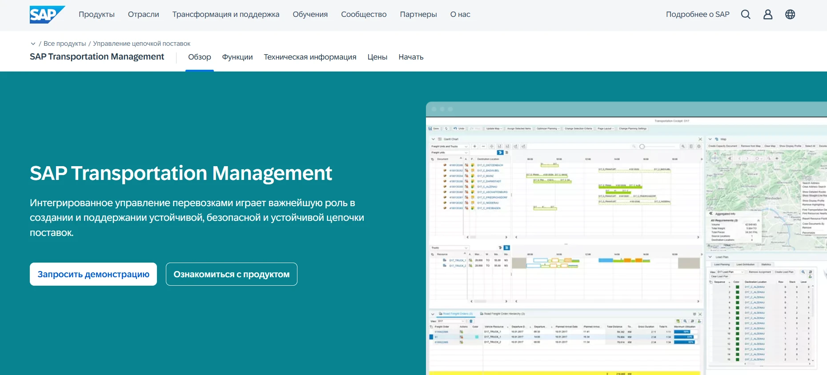Image resolution: width=827 pixels, height=375 pixels.
Task: Click the Запросить демонстрацию button
Action: (93, 274)
